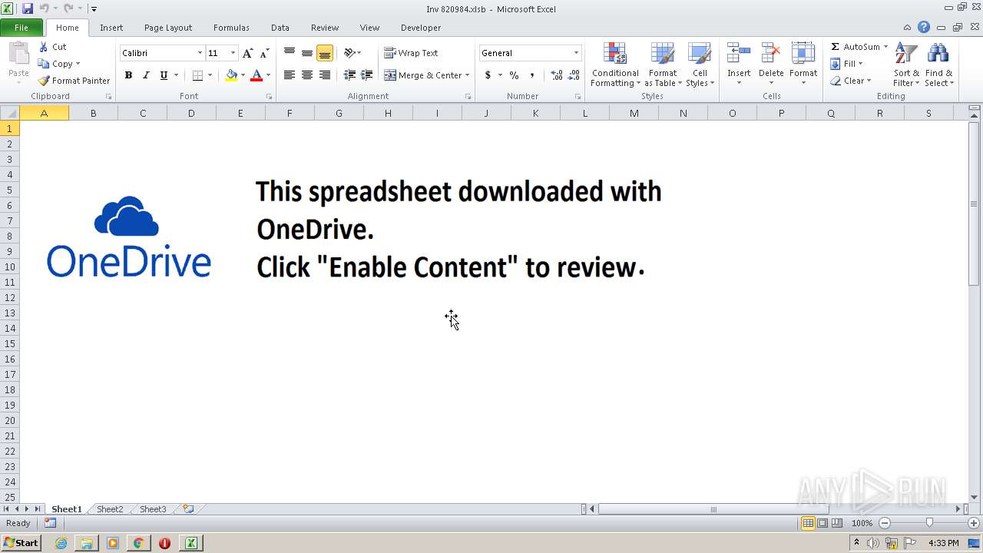
Task: Switch to the Formulas tab
Action: point(231,28)
